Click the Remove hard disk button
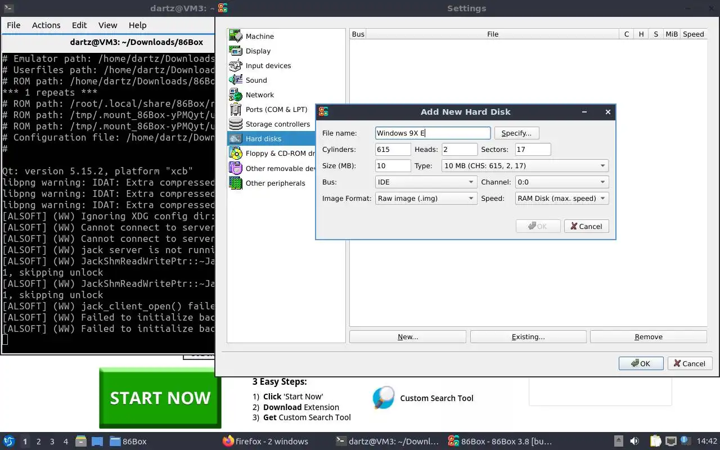The image size is (720, 450). coord(649,337)
